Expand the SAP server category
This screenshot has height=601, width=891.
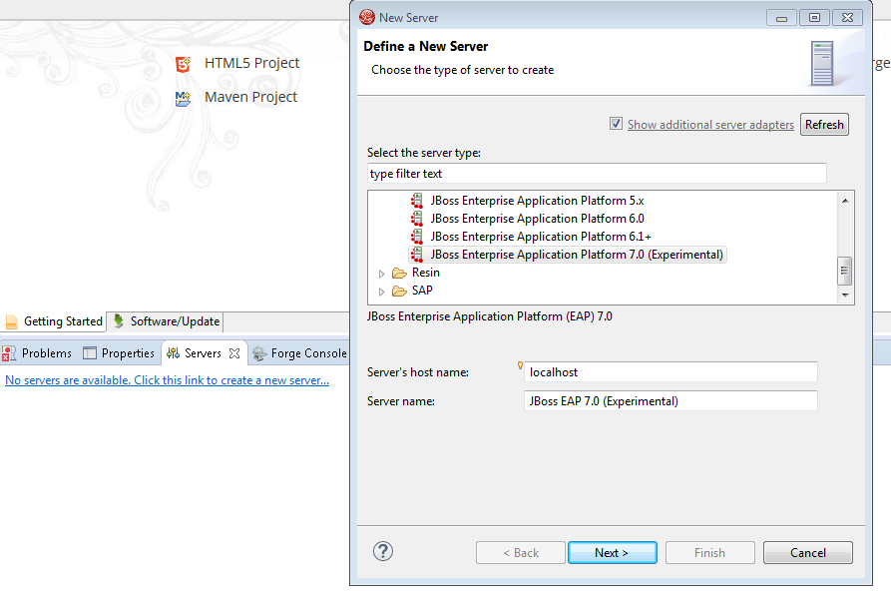coord(381,292)
